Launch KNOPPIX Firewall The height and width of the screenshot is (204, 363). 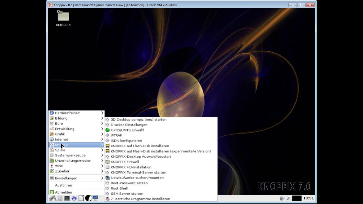point(161,162)
